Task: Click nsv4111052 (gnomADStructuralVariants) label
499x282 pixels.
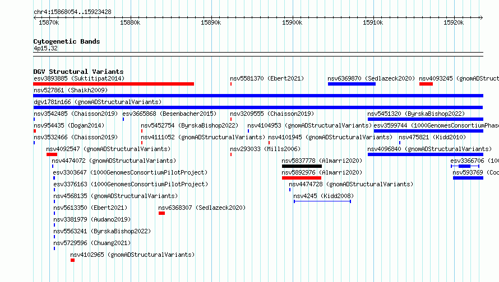Action: (x=203, y=137)
